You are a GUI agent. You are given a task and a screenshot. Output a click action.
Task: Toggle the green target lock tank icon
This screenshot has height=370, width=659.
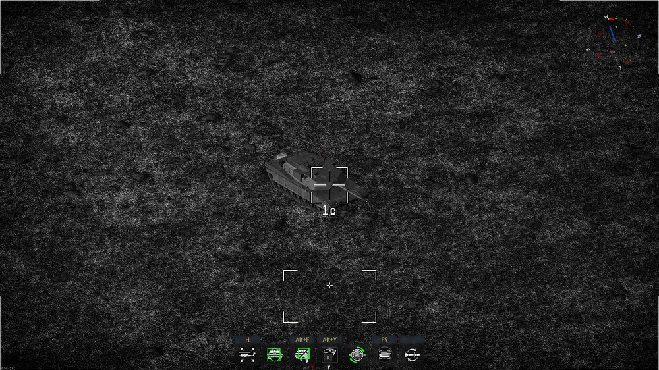pos(274,355)
